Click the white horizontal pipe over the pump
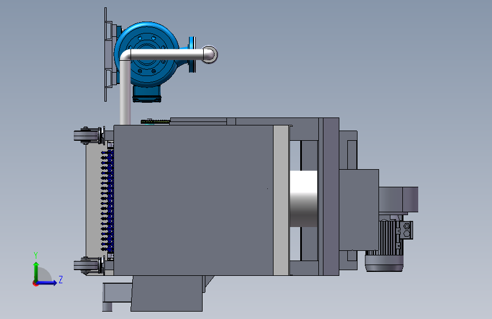492x319 pixels. [166, 54]
